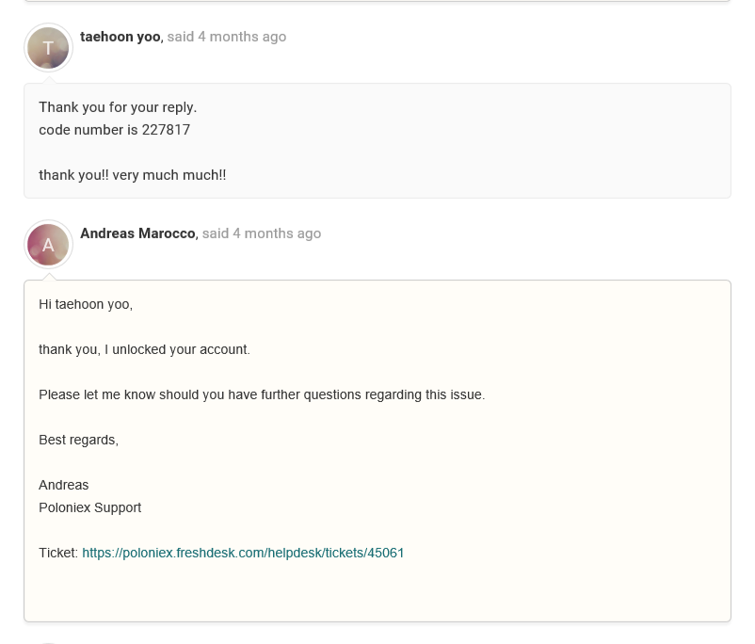Click the "code number is 227817" line
This screenshot has height=644, width=755.
coord(114,130)
